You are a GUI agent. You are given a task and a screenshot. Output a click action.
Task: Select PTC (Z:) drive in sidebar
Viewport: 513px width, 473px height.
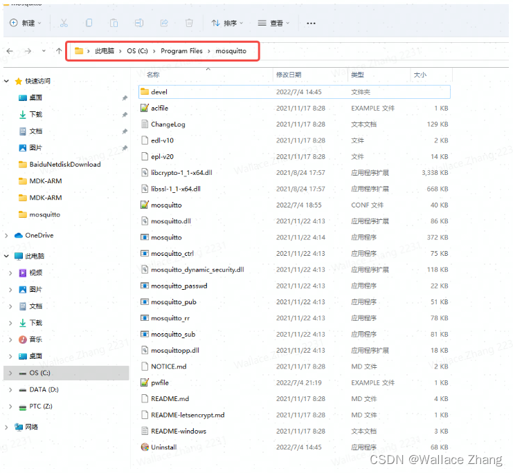point(41,407)
